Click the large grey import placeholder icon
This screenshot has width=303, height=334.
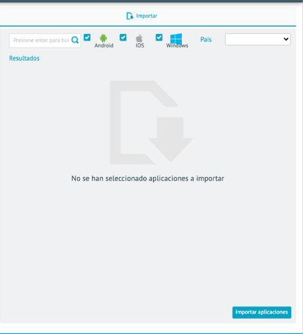pyautogui.click(x=151, y=122)
